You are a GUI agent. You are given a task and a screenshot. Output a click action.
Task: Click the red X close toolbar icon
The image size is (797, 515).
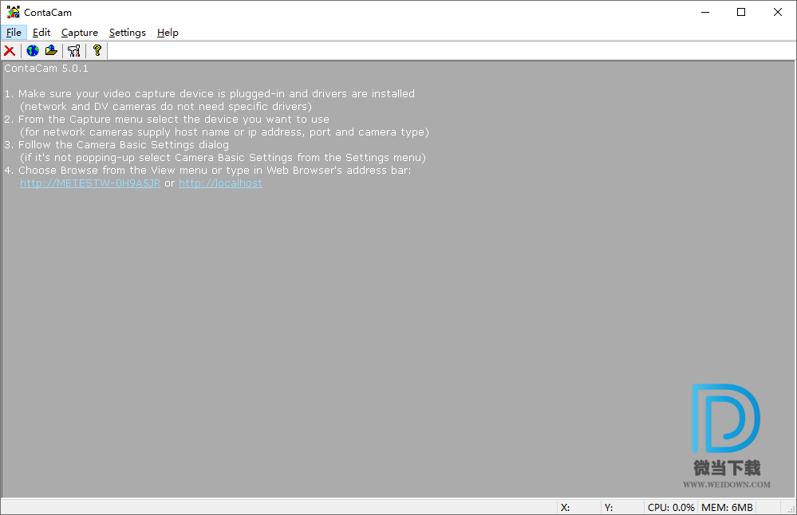click(10, 51)
